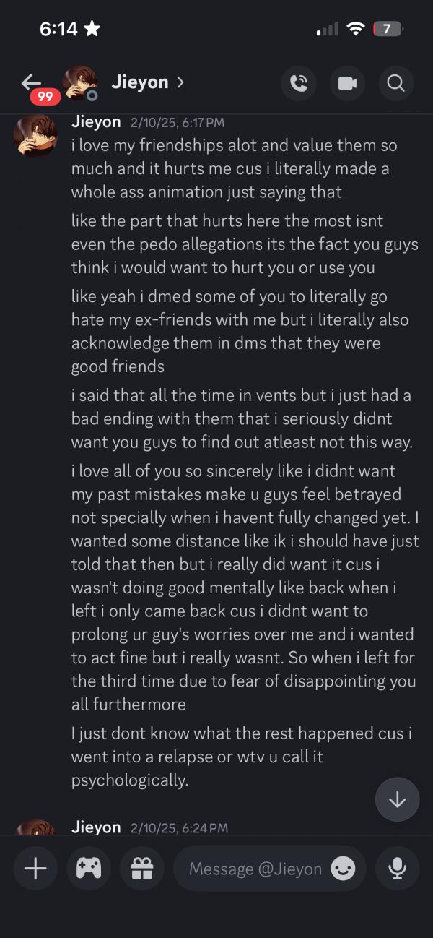Start a video call with Jieyon

coord(347,83)
